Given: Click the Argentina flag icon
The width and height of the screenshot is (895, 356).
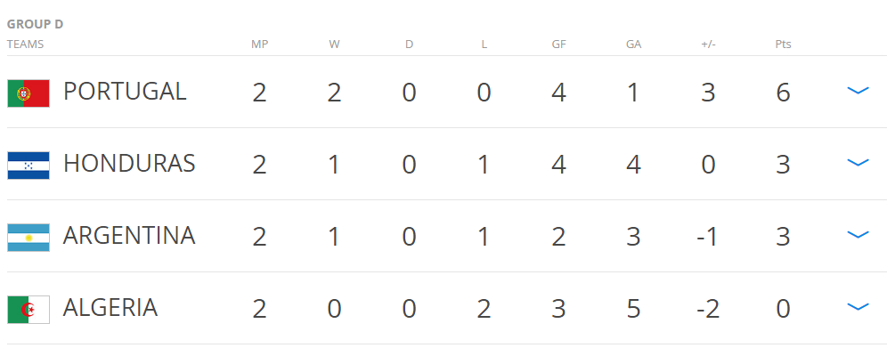Looking at the screenshot, I should [28, 238].
